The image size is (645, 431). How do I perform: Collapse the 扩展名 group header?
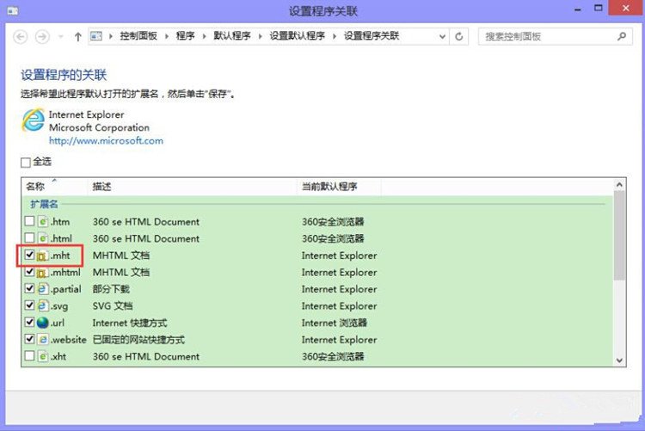click(44, 204)
